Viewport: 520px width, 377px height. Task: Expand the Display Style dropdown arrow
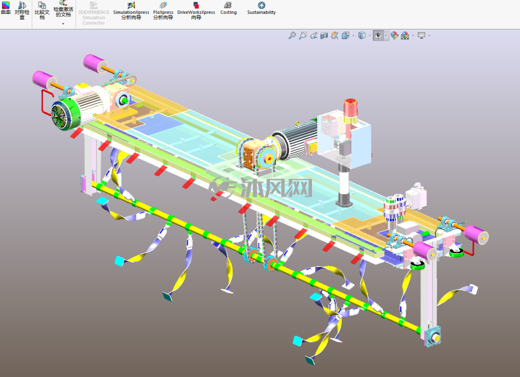[x=370, y=35]
